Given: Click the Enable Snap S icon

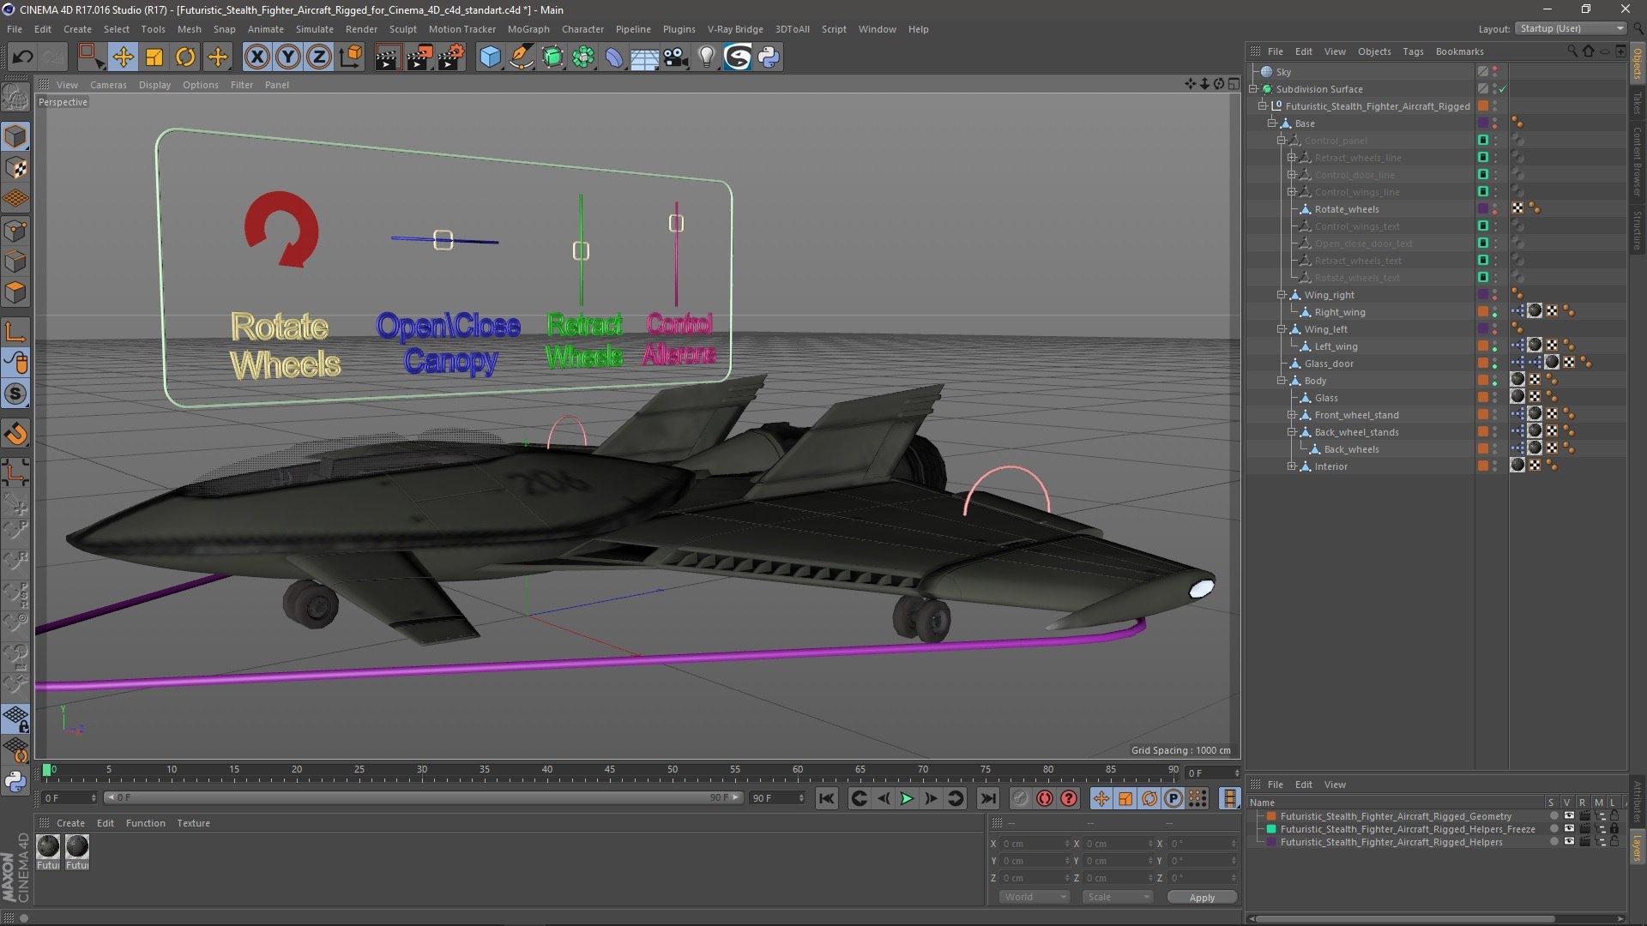Looking at the screenshot, I should [15, 394].
